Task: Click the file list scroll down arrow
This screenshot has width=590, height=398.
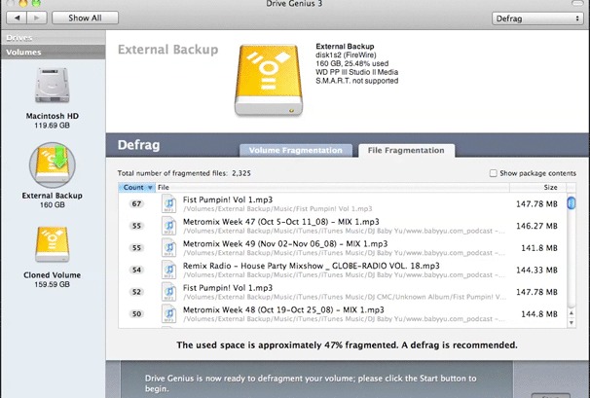Action: (x=572, y=323)
